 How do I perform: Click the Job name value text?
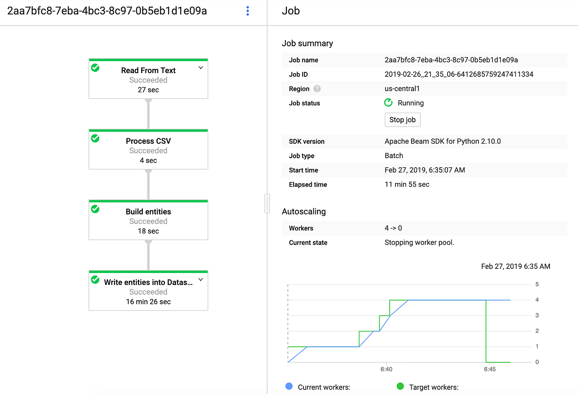(451, 60)
